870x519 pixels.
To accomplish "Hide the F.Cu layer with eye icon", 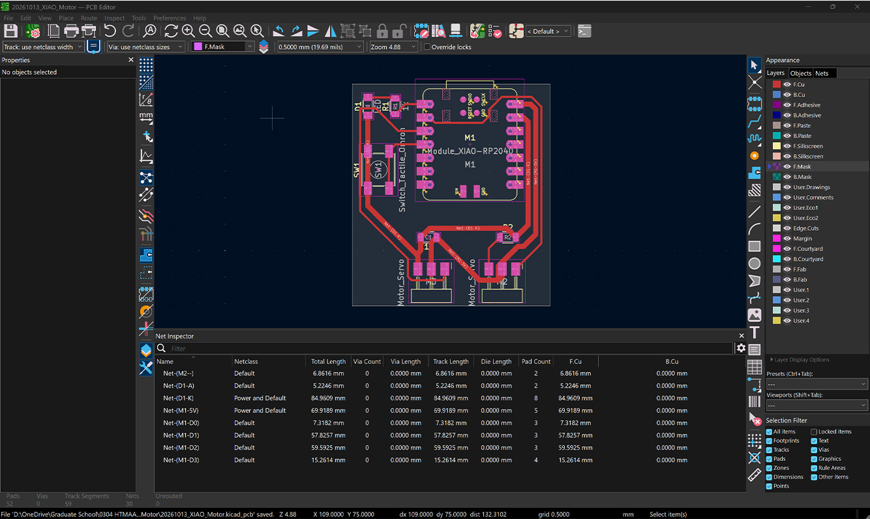I will pos(787,84).
